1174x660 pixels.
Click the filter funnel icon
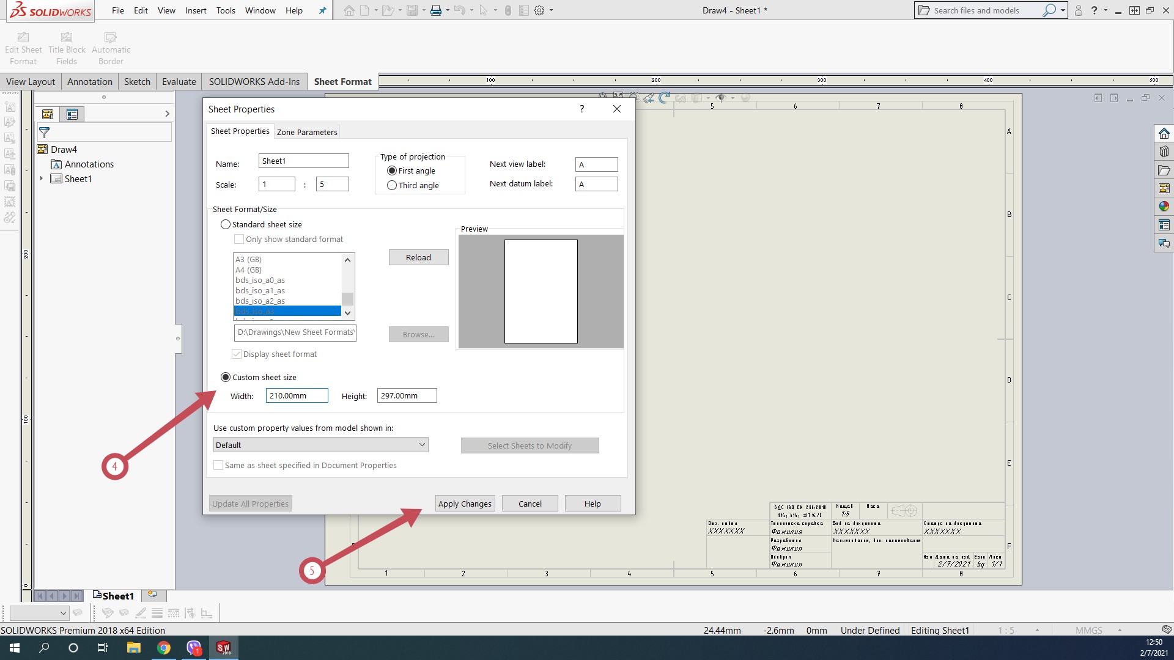pyautogui.click(x=44, y=133)
